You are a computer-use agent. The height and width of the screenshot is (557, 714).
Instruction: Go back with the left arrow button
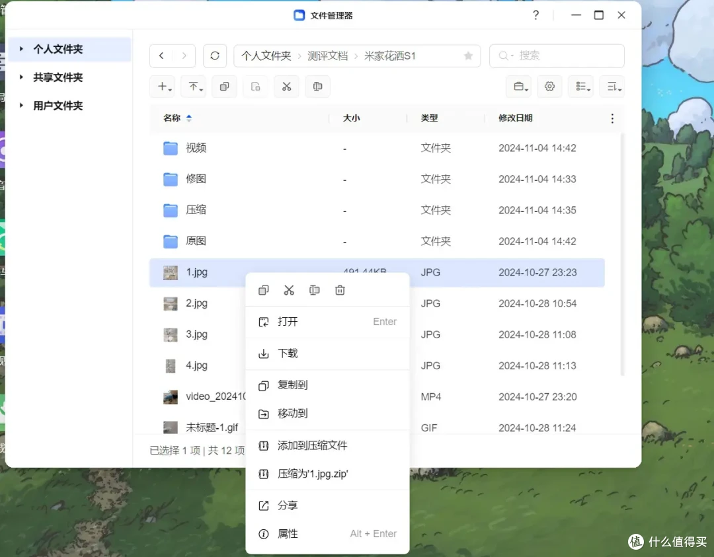[x=161, y=56]
